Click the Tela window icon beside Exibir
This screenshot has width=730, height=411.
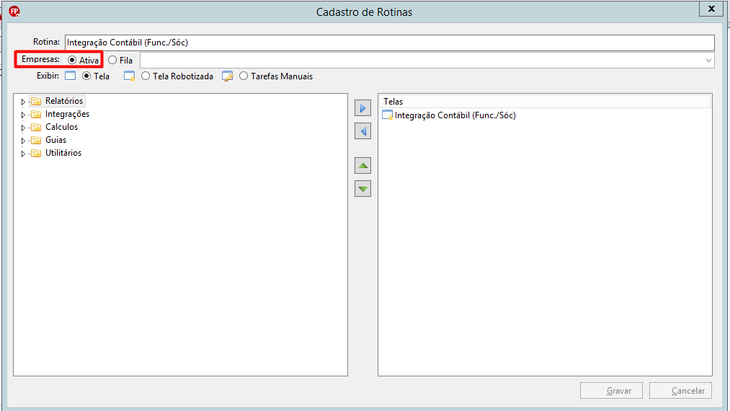pos(71,76)
